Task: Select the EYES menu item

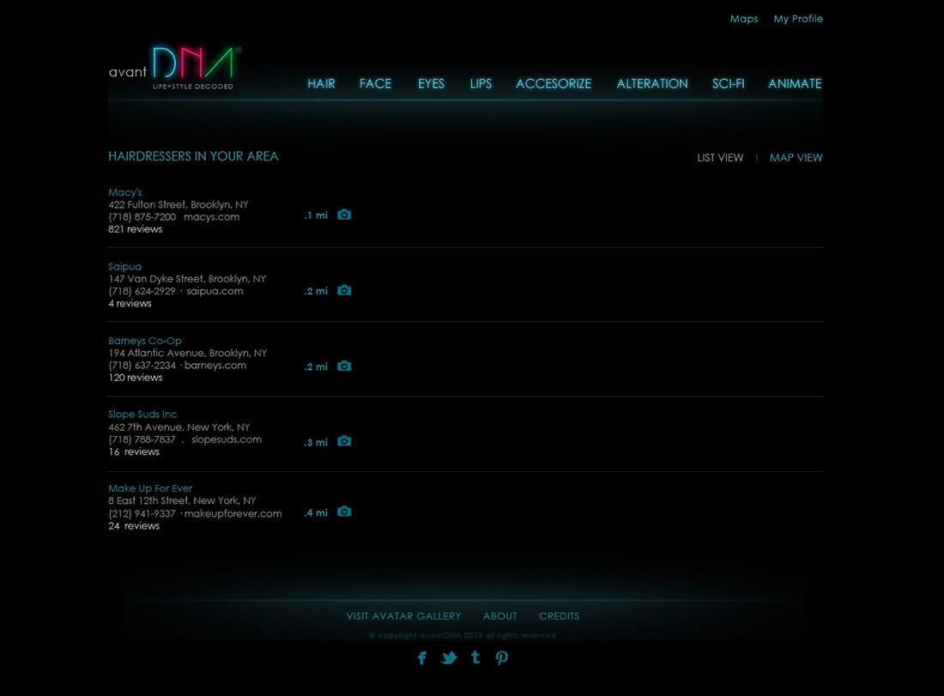Action: (431, 84)
